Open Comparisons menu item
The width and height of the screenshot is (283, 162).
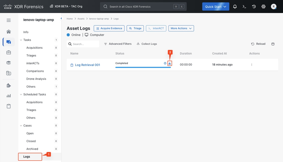coord(35,71)
